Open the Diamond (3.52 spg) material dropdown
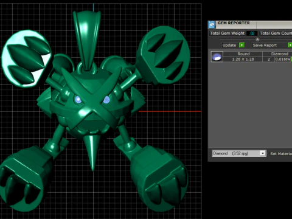292x219 pixels. pyautogui.click(x=263, y=153)
